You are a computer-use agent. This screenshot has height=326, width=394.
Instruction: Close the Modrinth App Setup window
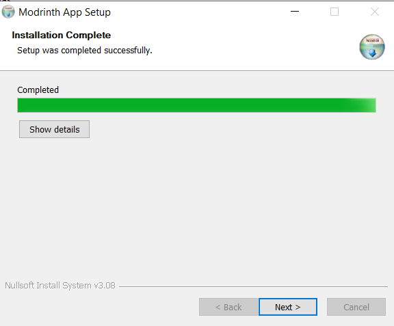point(374,12)
